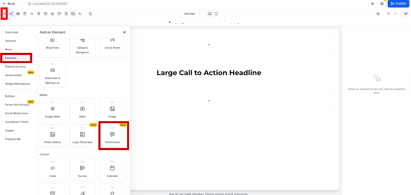The image size is (411, 195).
Task: Open Widget Marketplace in sidebar
Action: 17,84
